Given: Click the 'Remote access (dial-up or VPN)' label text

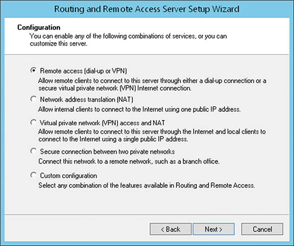Looking at the screenshot, I should click(x=83, y=71).
